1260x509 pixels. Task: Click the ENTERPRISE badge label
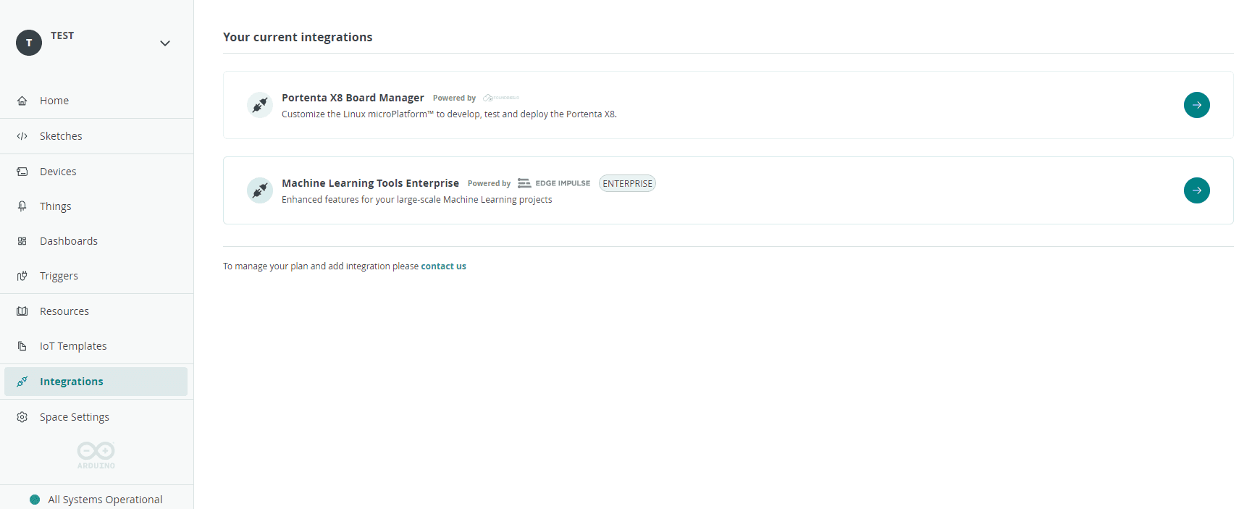(x=627, y=184)
